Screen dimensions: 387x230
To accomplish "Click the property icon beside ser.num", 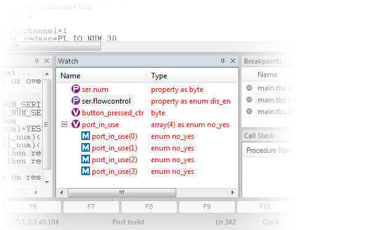I will (76, 89).
